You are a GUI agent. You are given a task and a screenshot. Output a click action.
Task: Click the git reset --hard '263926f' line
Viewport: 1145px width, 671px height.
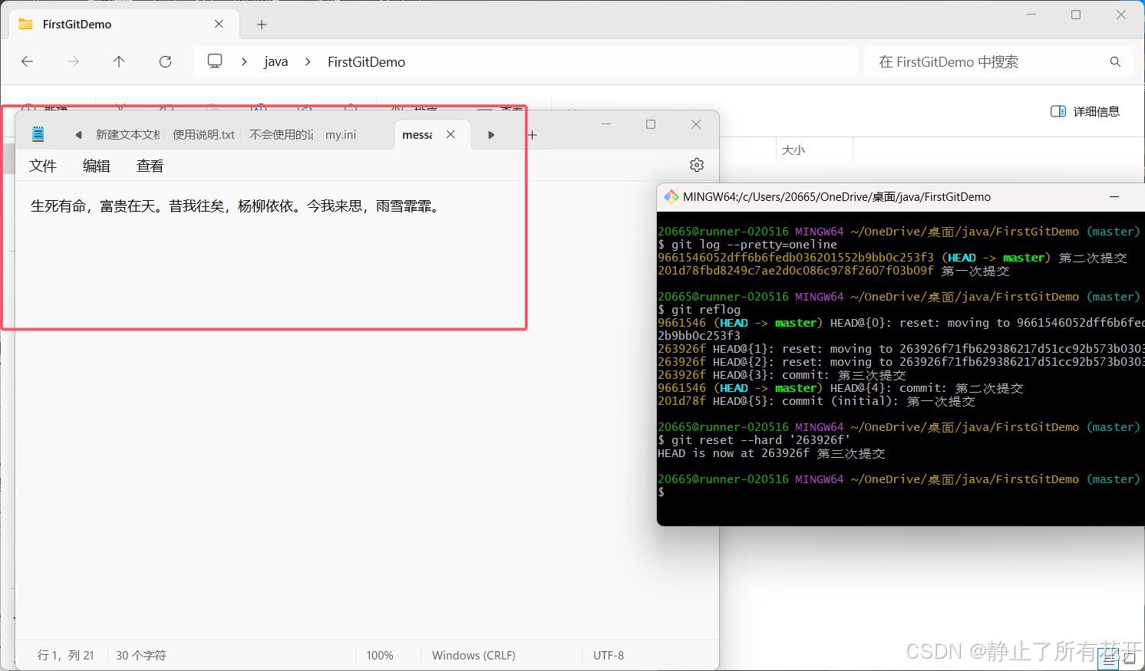754,440
